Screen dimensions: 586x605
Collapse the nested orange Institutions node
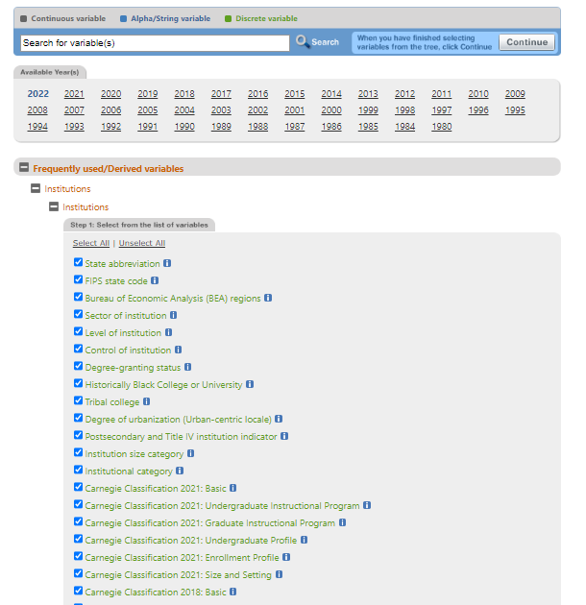54,206
